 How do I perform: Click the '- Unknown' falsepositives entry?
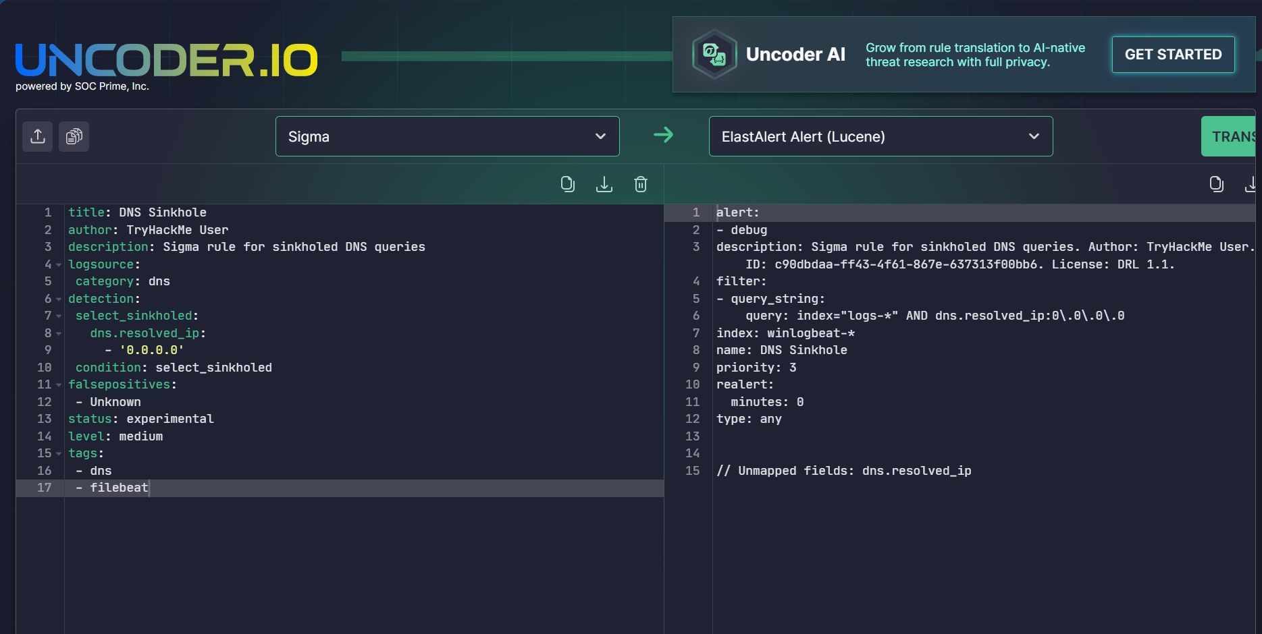(x=108, y=402)
